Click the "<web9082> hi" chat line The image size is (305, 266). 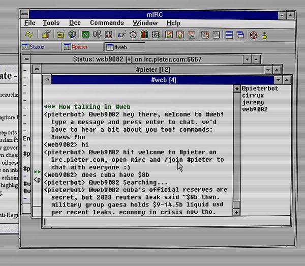tap(66, 144)
